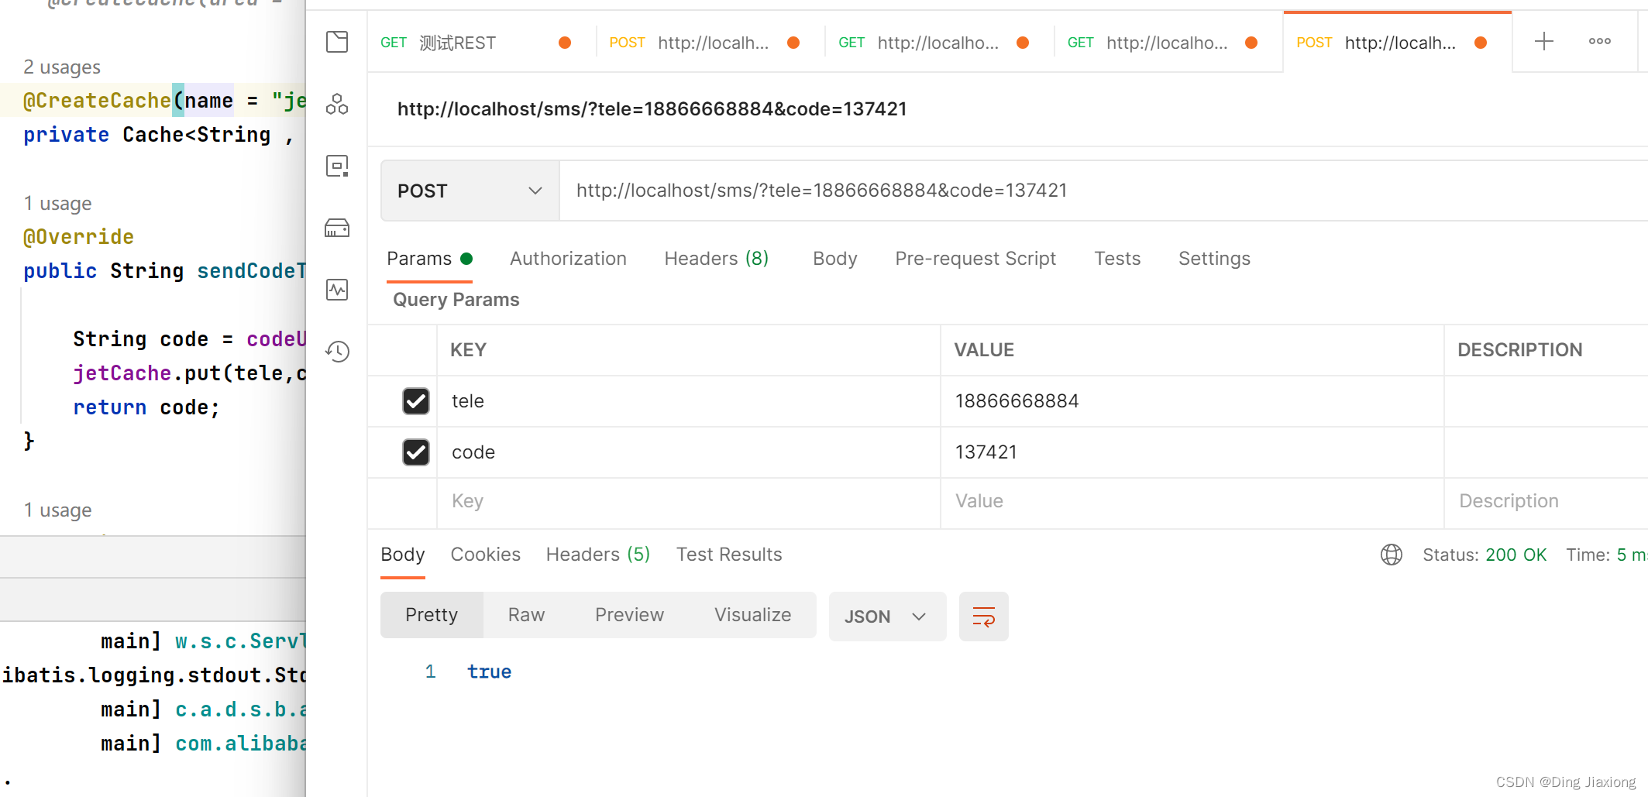This screenshot has height=797, width=1648.
Task: Toggle word wrap in response body
Action: pos(984,617)
